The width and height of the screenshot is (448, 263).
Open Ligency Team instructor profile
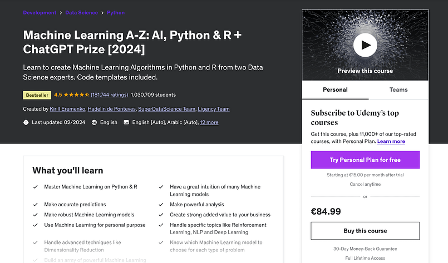pyautogui.click(x=214, y=109)
